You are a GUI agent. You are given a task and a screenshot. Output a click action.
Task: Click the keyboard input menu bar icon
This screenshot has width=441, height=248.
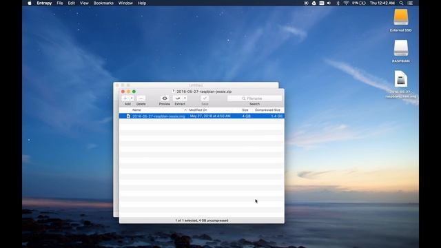point(322,3)
